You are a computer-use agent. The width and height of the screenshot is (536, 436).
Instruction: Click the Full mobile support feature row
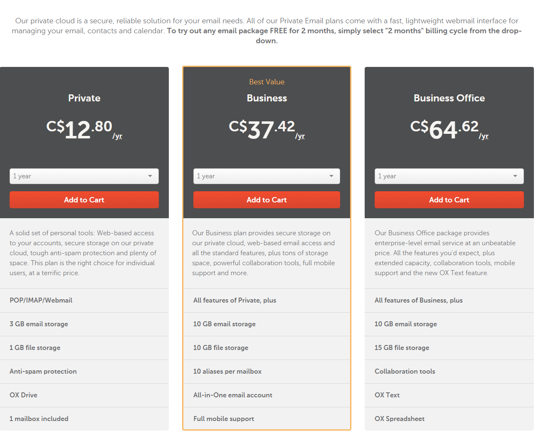click(224, 419)
